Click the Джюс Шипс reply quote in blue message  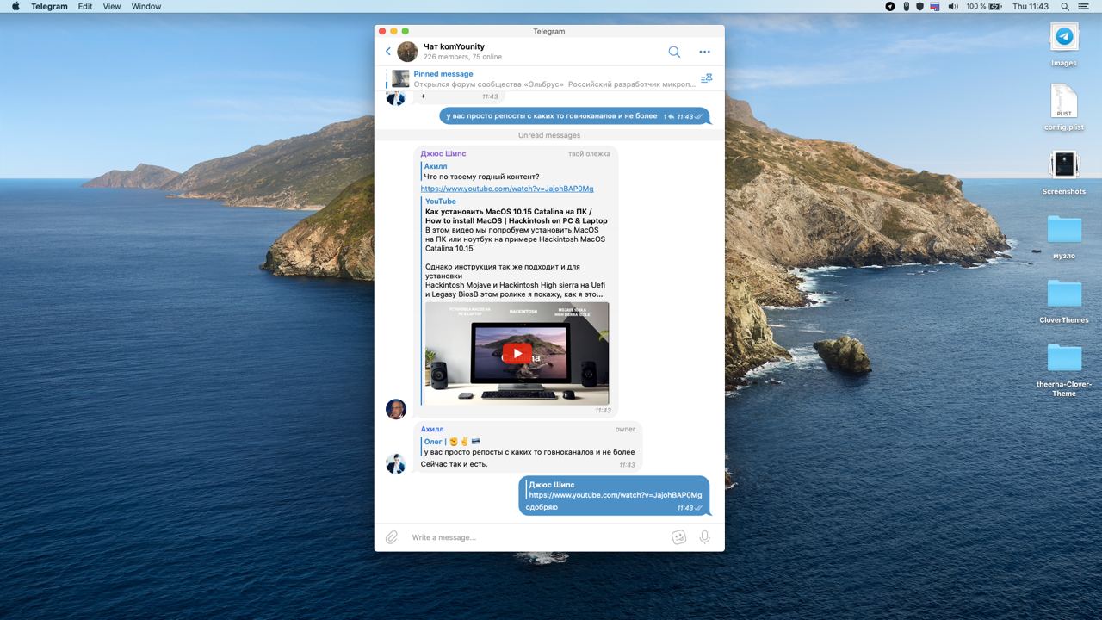coord(615,490)
